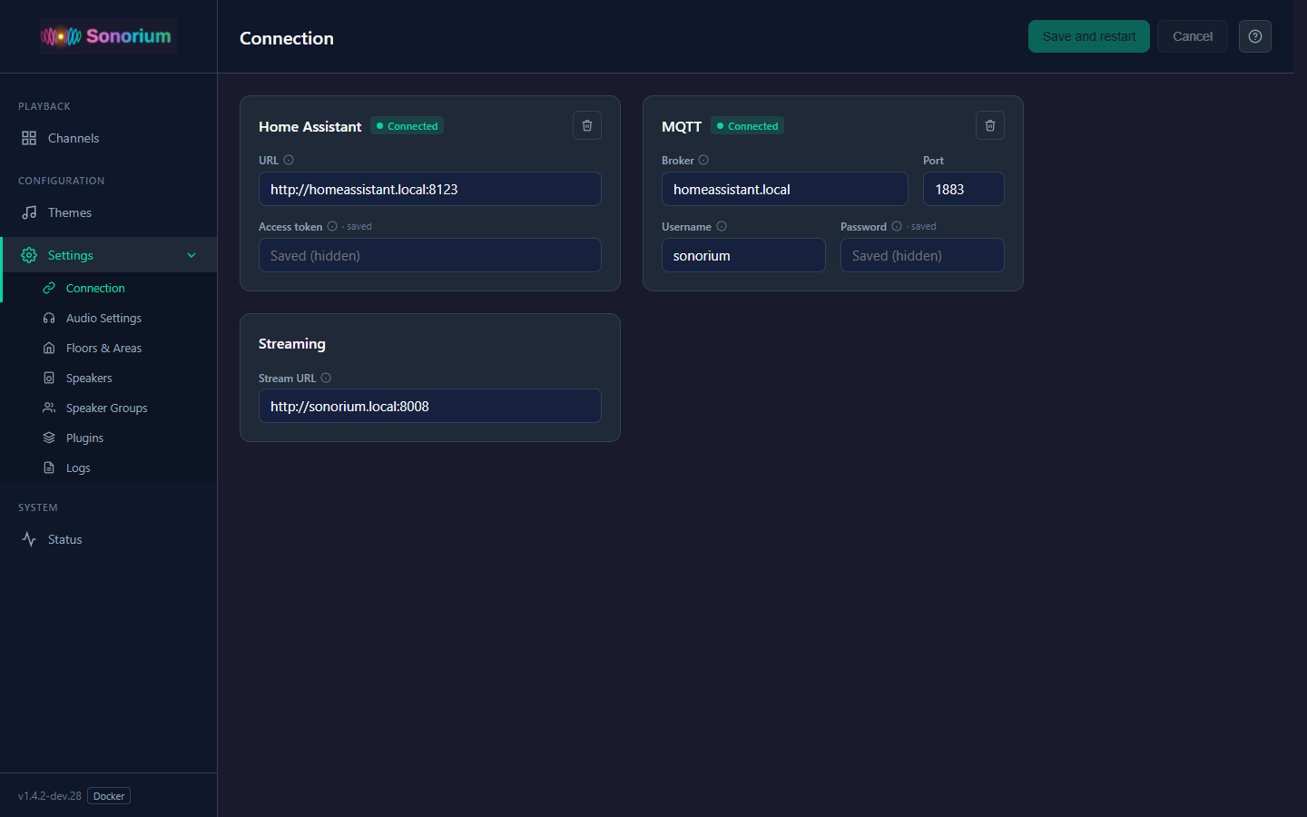
Task: Click the MQTT Connected status badge
Action: pos(747,126)
